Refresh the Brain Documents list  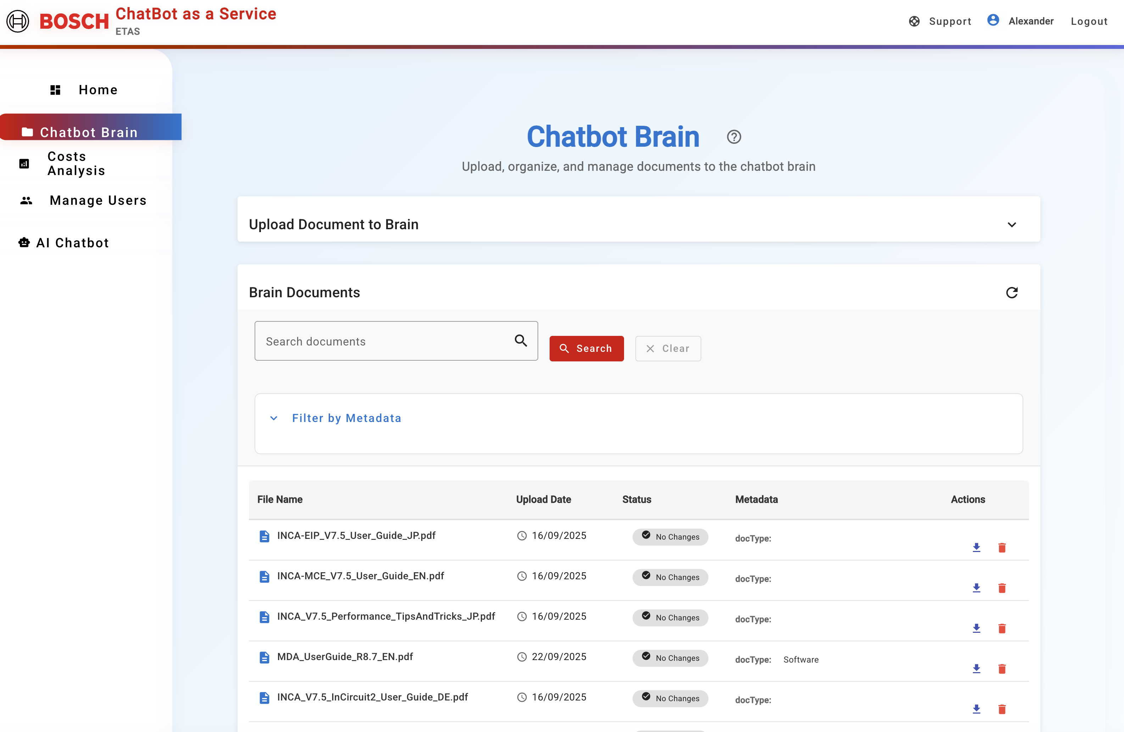tap(1011, 293)
